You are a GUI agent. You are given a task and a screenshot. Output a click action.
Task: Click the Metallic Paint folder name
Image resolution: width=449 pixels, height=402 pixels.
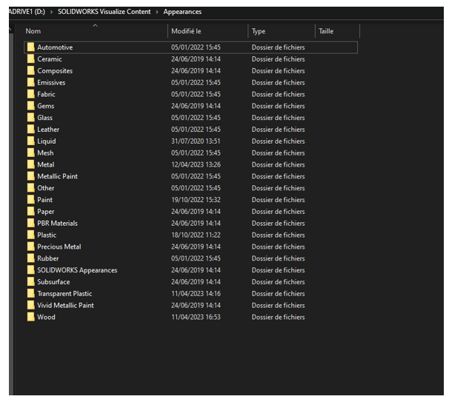pos(58,176)
